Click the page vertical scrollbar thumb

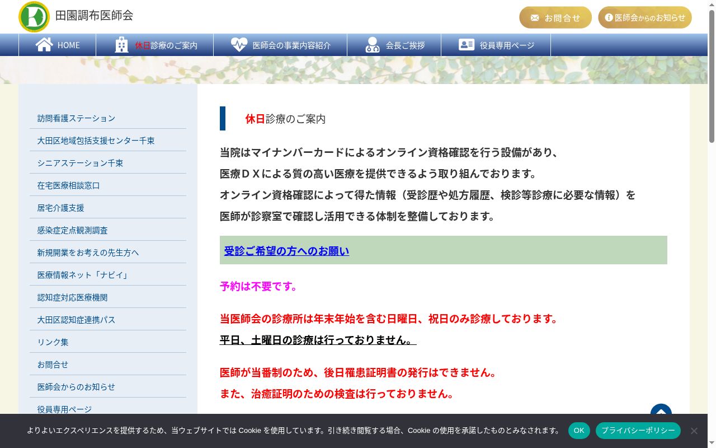712,76
